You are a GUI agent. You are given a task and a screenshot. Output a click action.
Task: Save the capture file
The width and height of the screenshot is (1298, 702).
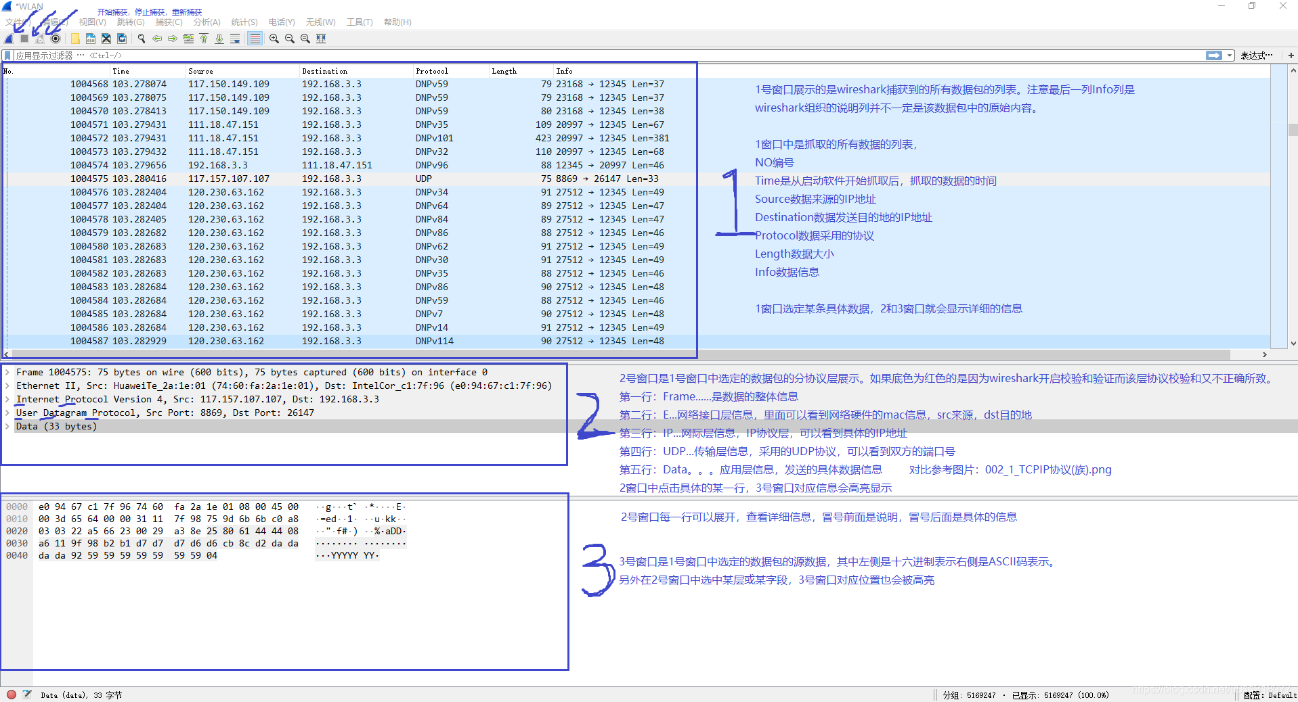[91, 39]
